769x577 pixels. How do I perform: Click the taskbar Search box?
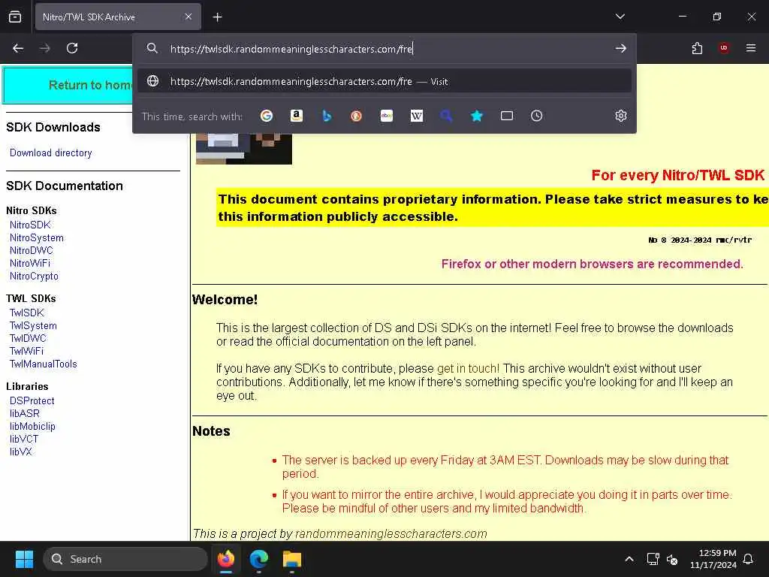point(125,559)
